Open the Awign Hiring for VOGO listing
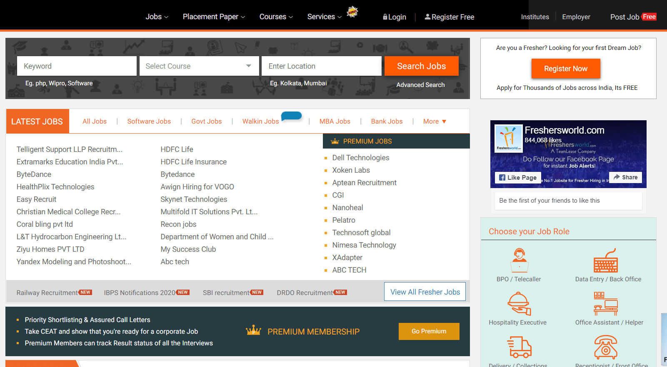The width and height of the screenshot is (667, 367). click(x=197, y=187)
